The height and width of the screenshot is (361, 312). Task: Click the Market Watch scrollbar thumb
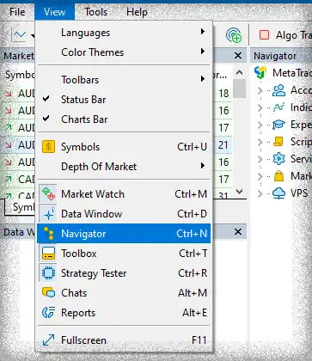point(239,89)
